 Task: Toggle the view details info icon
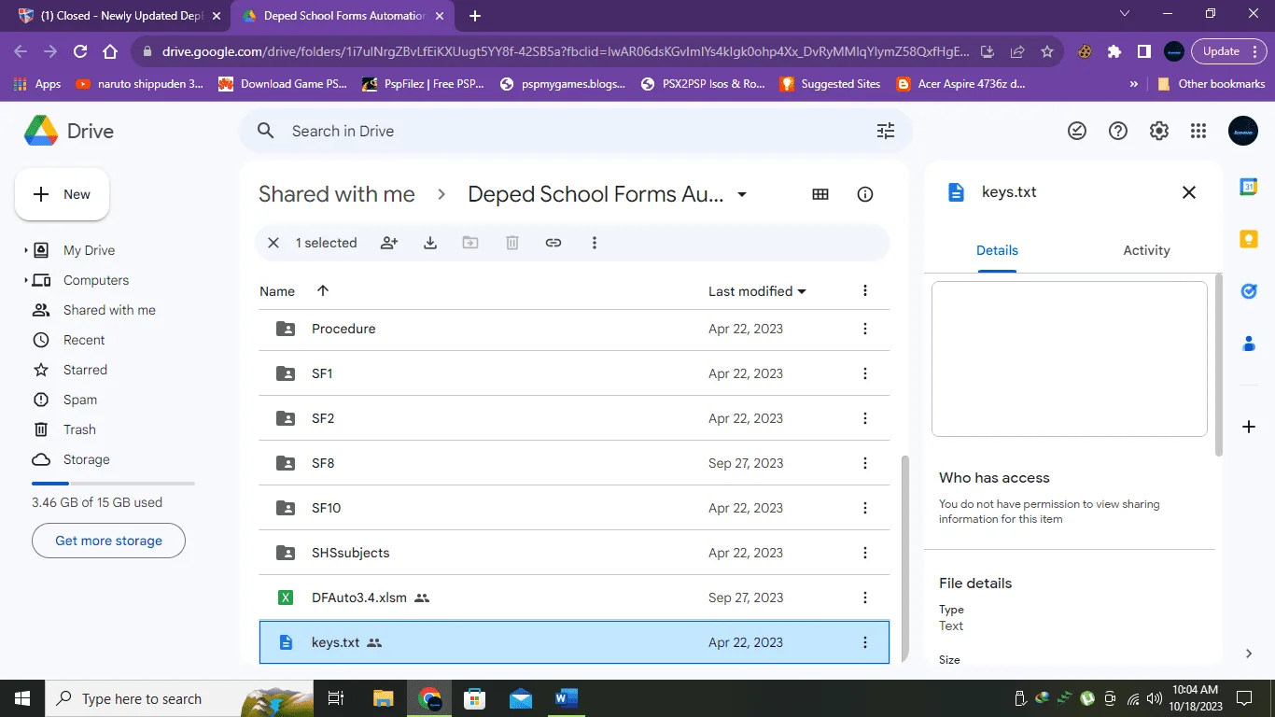click(x=865, y=194)
